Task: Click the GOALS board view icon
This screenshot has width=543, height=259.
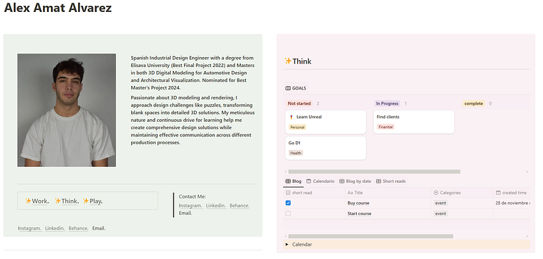Action: (x=288, y=88)
